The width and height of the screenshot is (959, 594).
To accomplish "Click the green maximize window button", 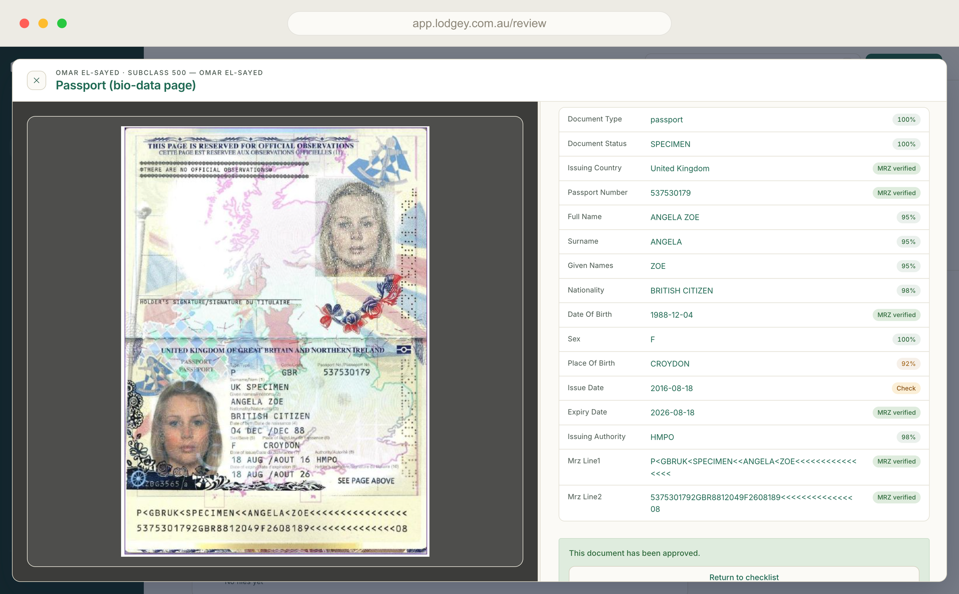I will [62, 23].
